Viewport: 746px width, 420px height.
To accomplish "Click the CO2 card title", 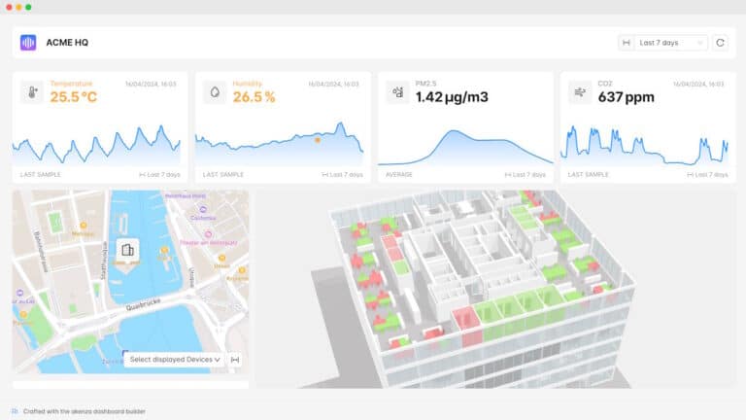I will tap(605, 84).
